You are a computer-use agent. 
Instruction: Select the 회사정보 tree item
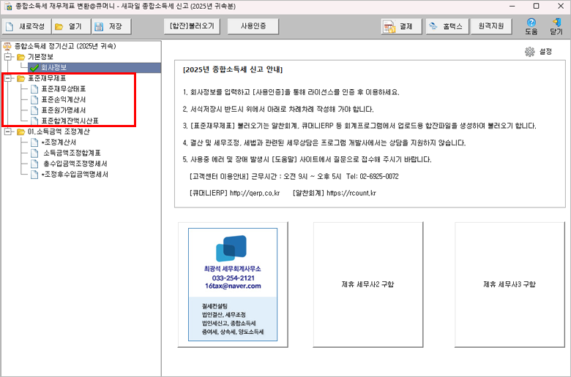[53, 68]
